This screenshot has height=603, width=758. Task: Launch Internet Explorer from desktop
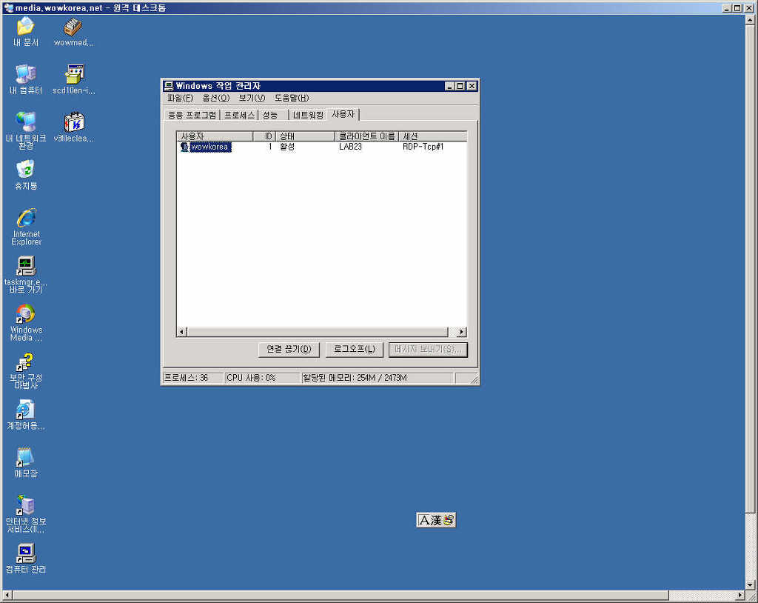[x=26, y=219]
